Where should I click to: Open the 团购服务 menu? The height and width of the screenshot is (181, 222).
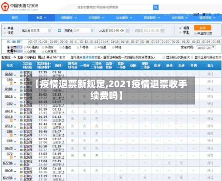point(68,18)
